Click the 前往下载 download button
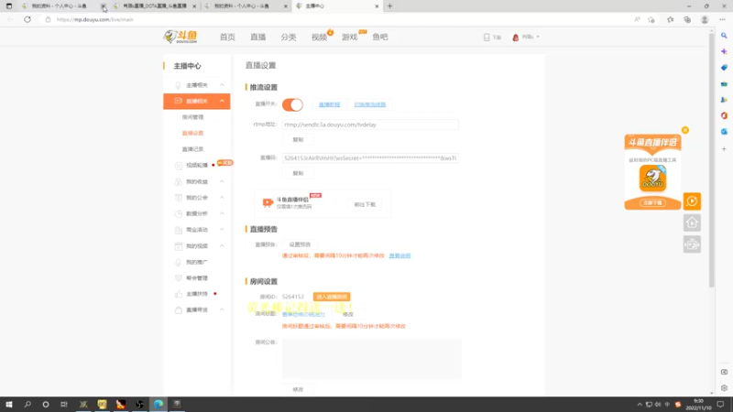 [x=365, y=204]
